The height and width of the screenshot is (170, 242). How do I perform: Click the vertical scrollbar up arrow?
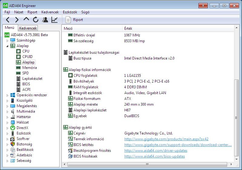pyautogui.click(x=236, y=28)
